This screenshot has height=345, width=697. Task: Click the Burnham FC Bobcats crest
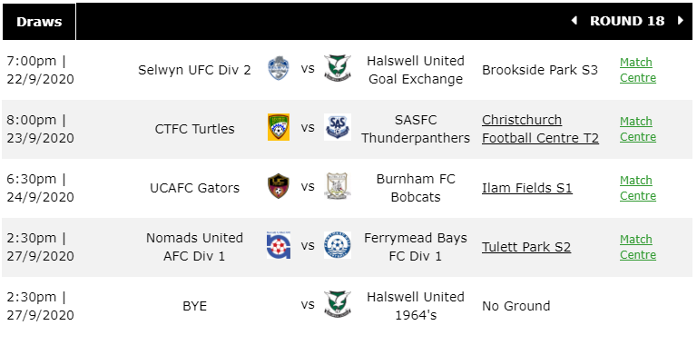338,186
